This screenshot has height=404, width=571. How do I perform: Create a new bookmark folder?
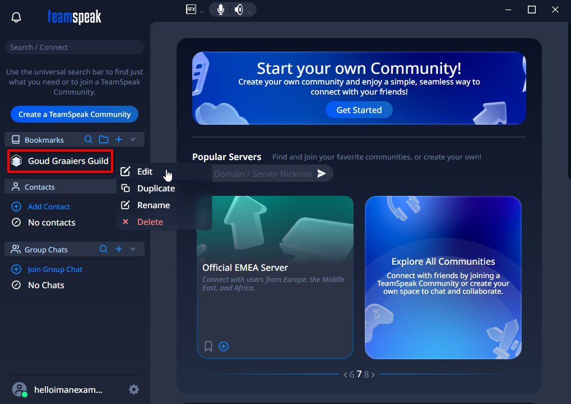tap(104, 139)
